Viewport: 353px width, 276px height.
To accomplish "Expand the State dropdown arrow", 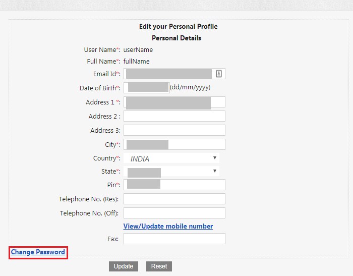I will click(x=215, y=171).
